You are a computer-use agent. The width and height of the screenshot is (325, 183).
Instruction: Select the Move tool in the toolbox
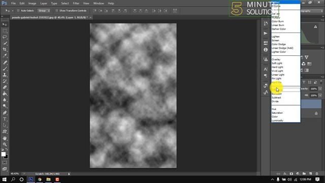[5, 24]
